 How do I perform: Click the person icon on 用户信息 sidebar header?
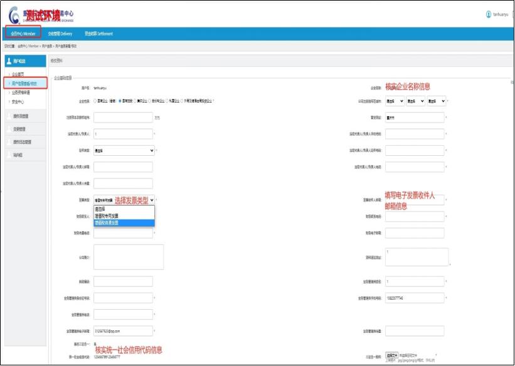point(9,61)
